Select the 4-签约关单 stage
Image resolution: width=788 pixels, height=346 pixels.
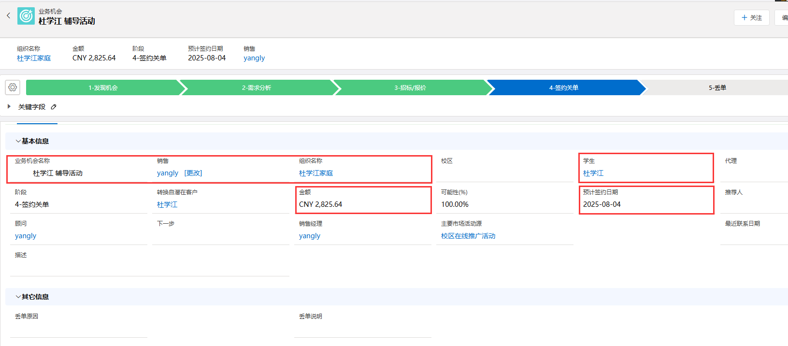[x=564, y=87]
